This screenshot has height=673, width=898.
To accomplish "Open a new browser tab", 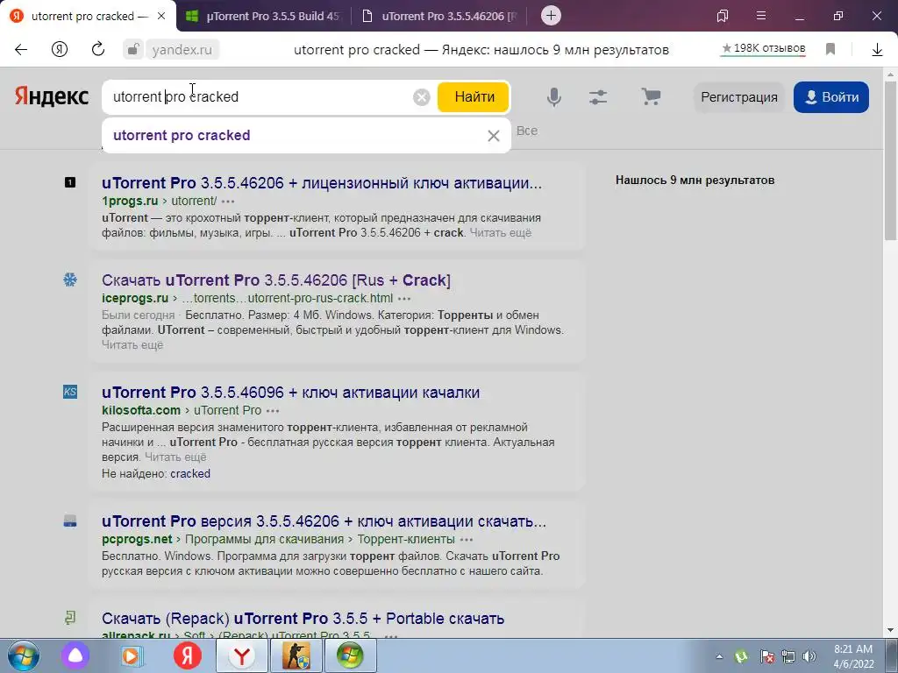I will tap(551, 16).
